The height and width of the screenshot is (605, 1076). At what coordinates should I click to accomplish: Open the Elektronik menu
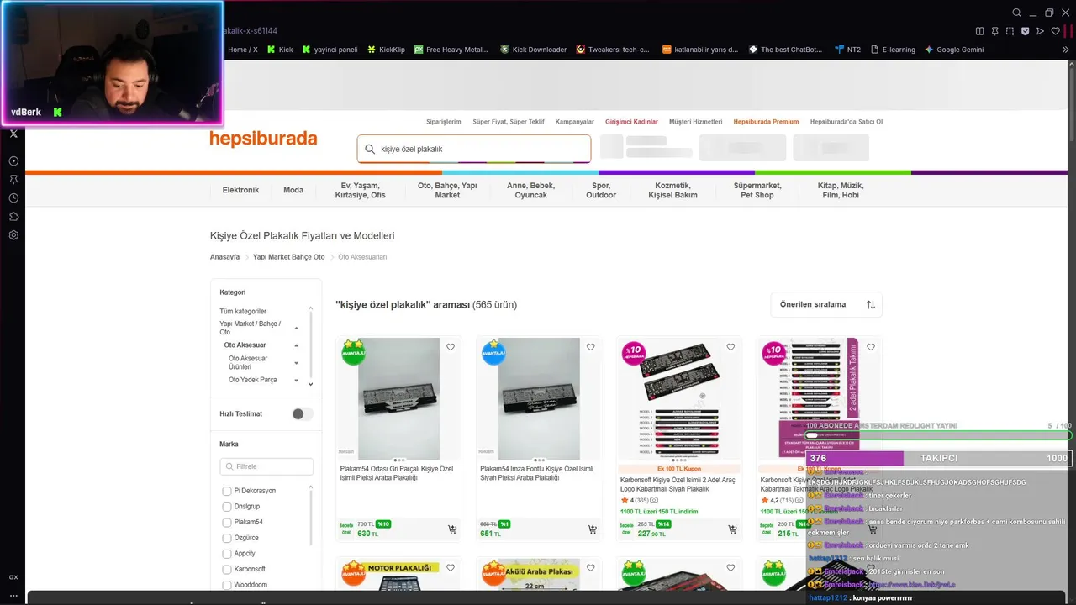tap(240, 190)
